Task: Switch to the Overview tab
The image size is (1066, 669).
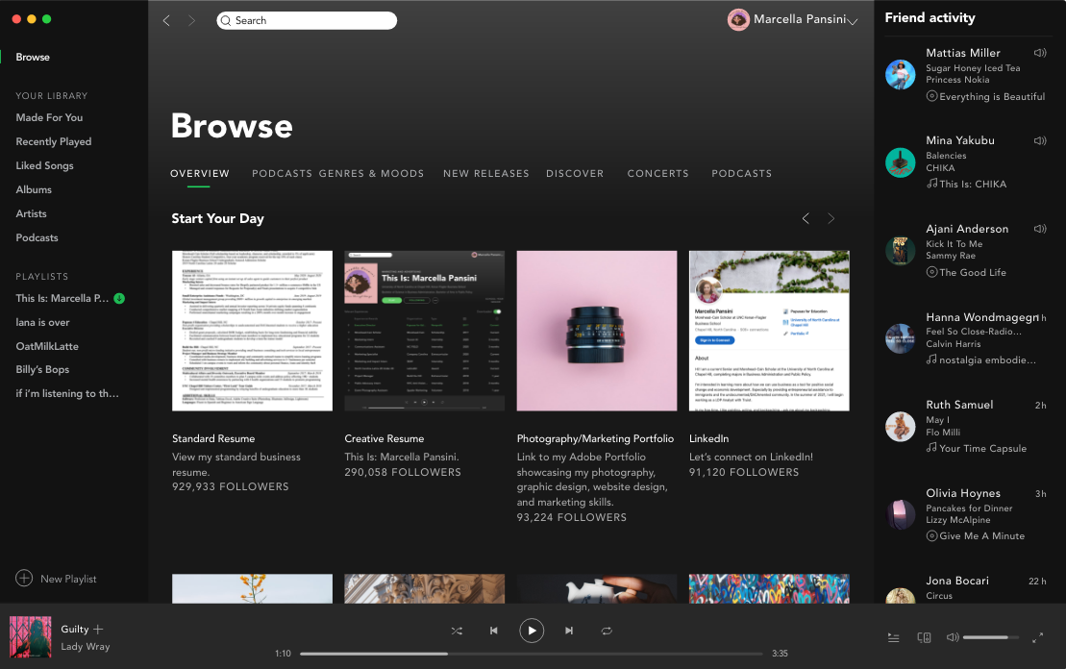Action: tap(199, 173)
